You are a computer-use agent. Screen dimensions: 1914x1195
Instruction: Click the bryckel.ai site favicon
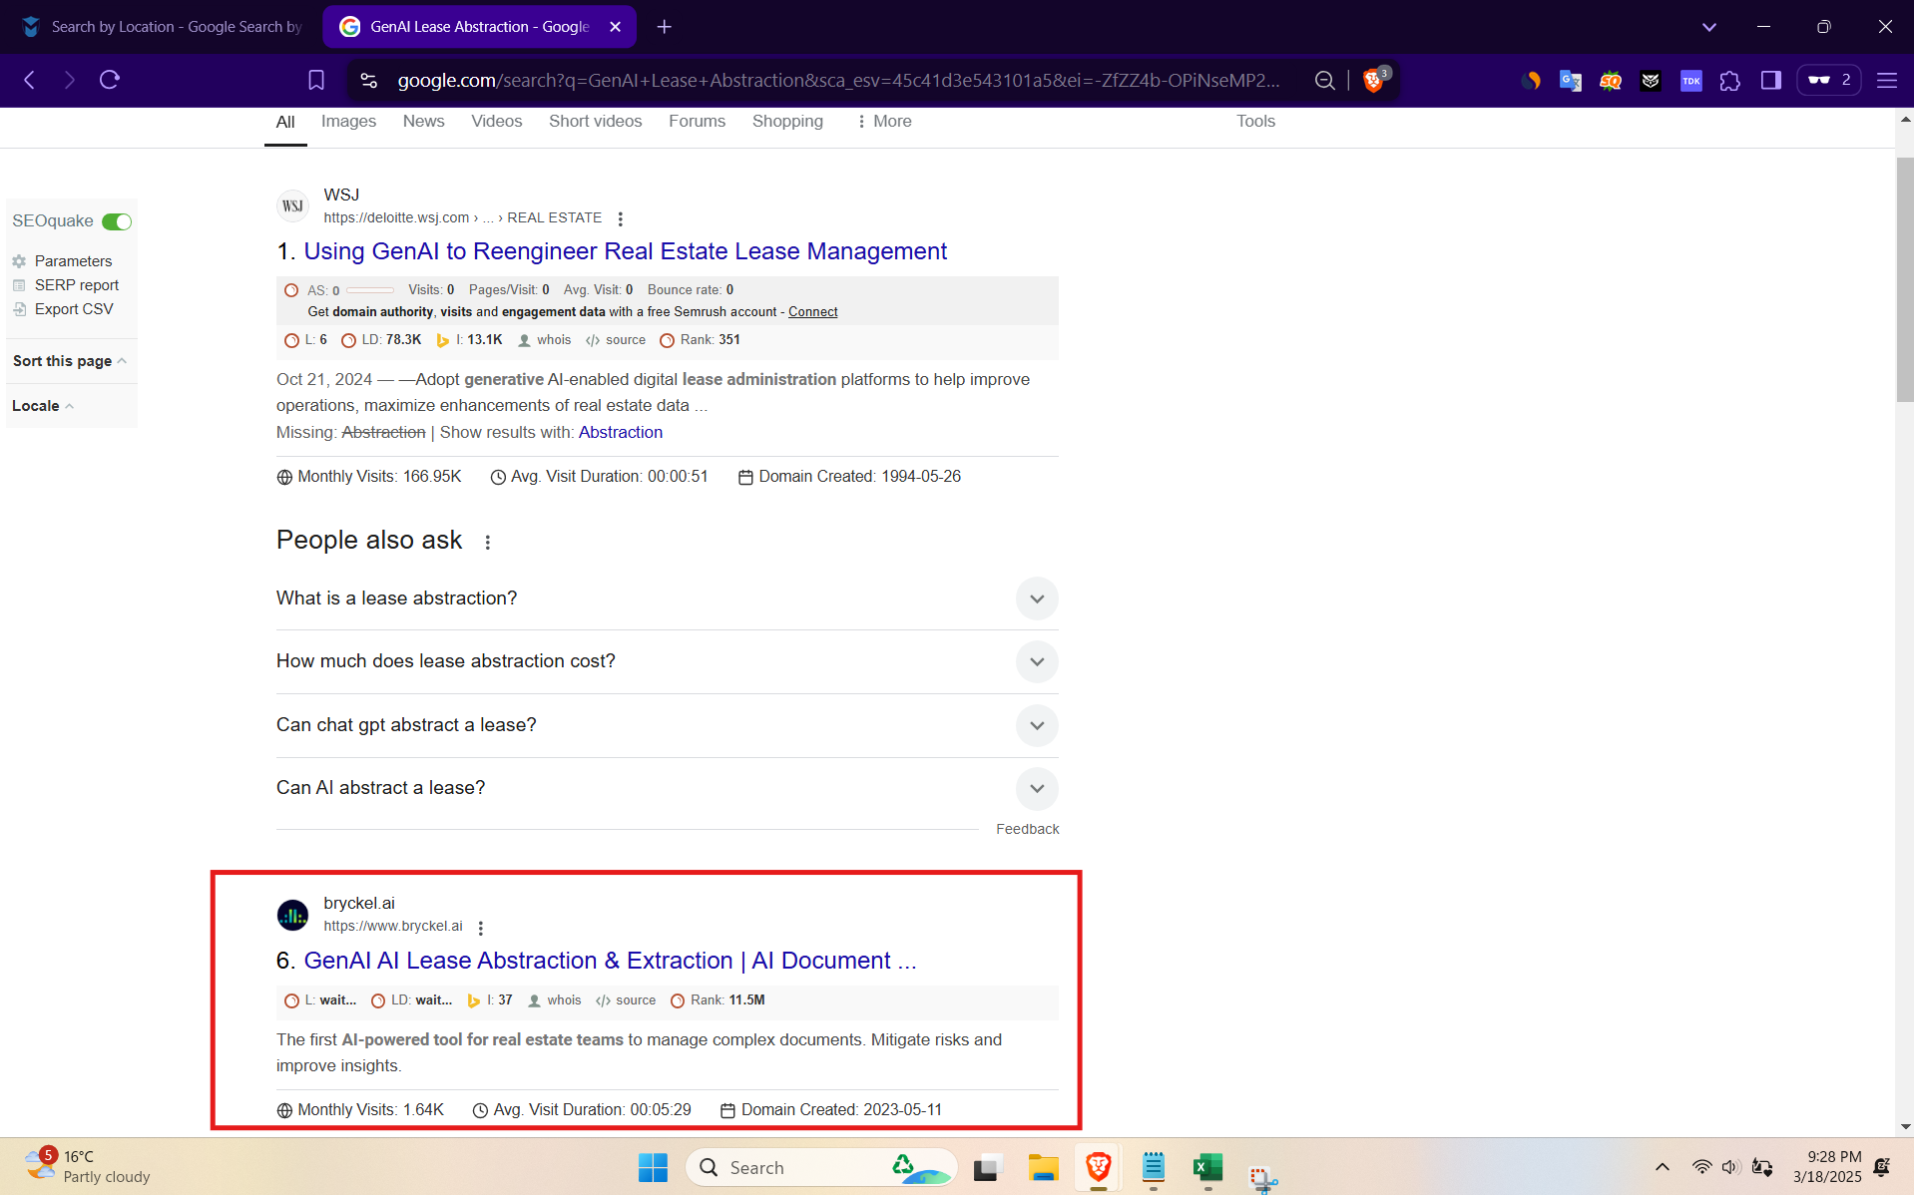292,915
